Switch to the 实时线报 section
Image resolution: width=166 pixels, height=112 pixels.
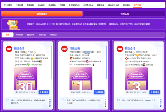point(124,14)
